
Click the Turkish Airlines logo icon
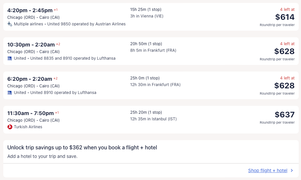click(10, 127)
